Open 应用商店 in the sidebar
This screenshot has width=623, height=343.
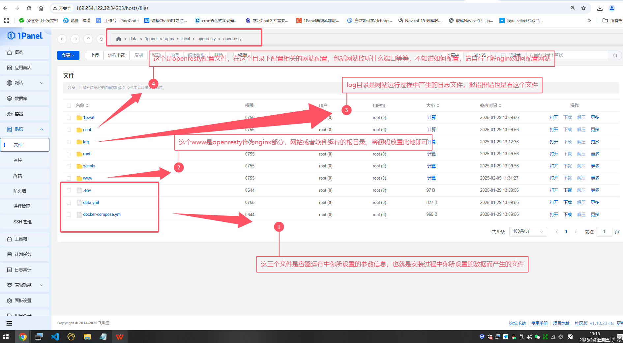(25, 68)
